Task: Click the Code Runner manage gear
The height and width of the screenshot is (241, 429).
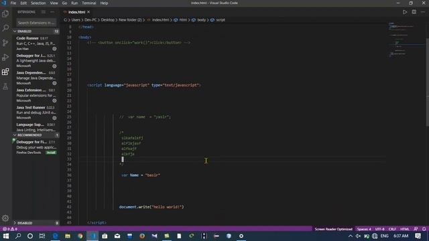Action: tap(54, 49)
